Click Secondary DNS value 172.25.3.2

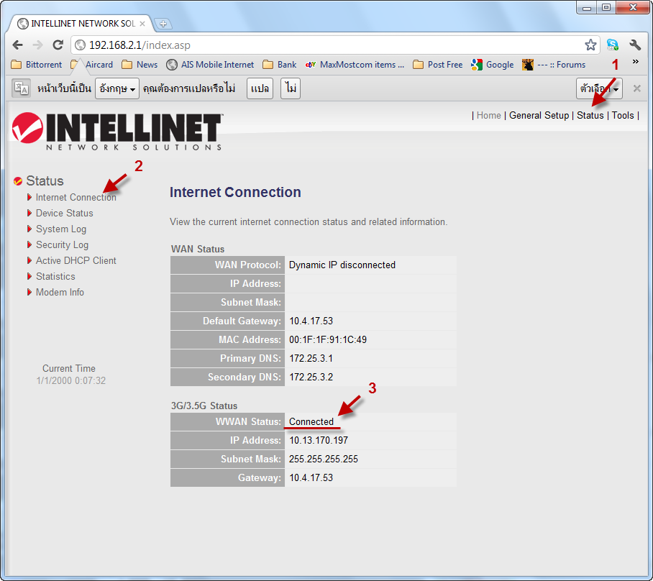[311, 378]
